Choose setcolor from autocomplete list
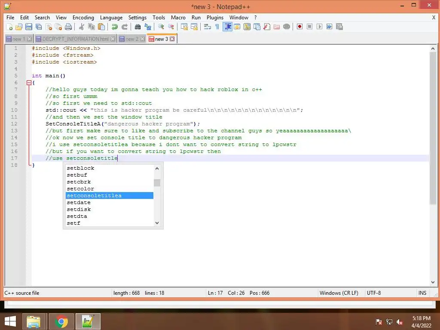 click(110, 189)
